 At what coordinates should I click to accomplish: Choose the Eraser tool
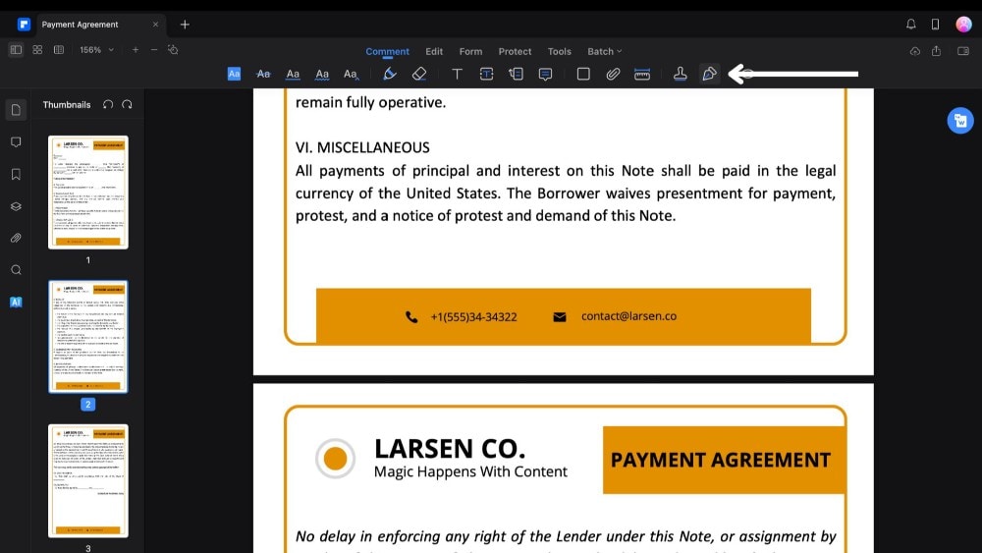pyautogui.click(x=419, y=74)
